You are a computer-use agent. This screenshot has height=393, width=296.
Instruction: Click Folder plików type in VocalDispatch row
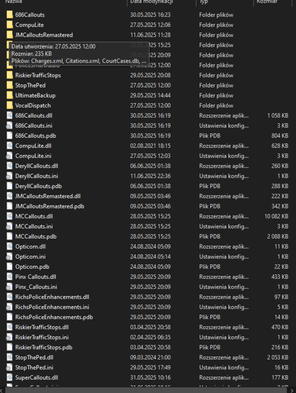click(x=216, y=105)
